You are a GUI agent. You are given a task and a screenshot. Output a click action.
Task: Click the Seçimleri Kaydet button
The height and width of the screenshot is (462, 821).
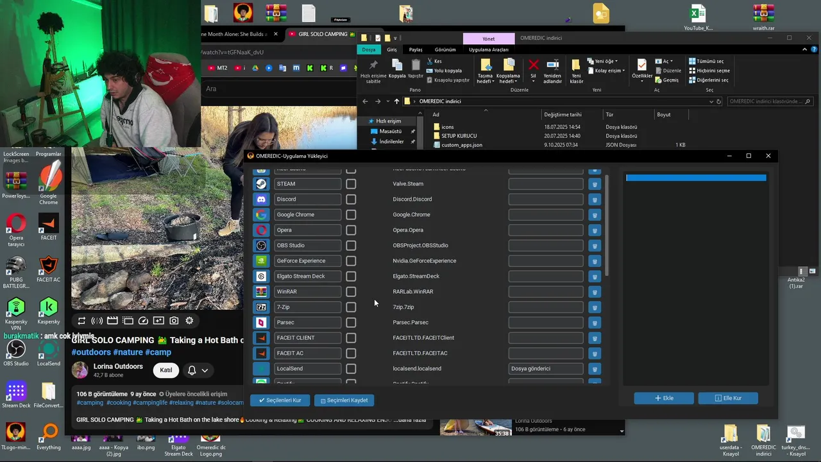[344, 400]
